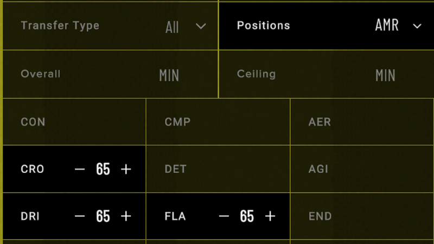Increase CRO value with plus icon
This screenshot has width=434, height=244.
pos(126,169)
